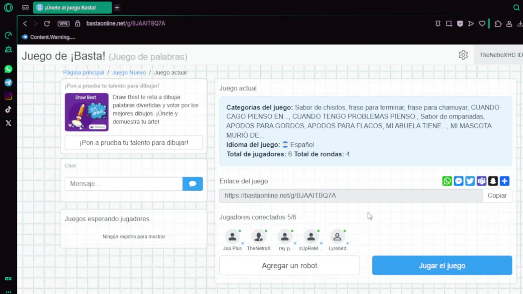
Task: Remove player rey p. with x
Action: pos(295,243)
